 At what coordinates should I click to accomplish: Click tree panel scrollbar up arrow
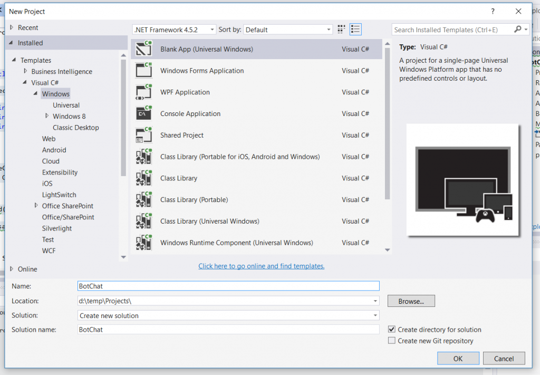[x=123, y=55]
